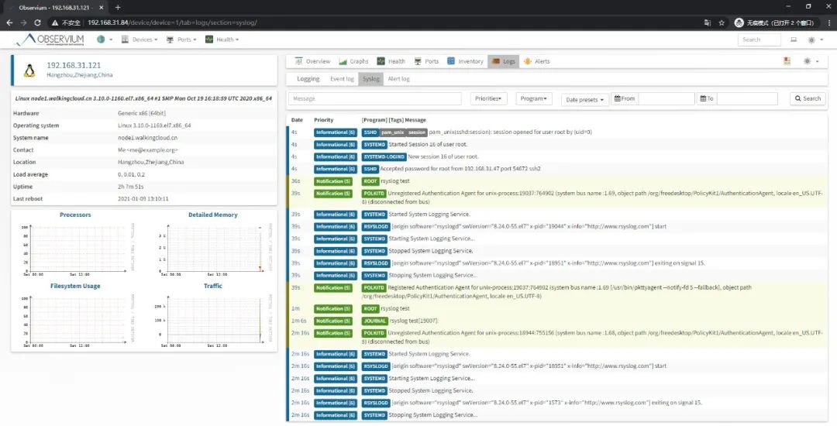Click the translate icon in address bar
Screen dimensions: 837x426
pos(708,23)
